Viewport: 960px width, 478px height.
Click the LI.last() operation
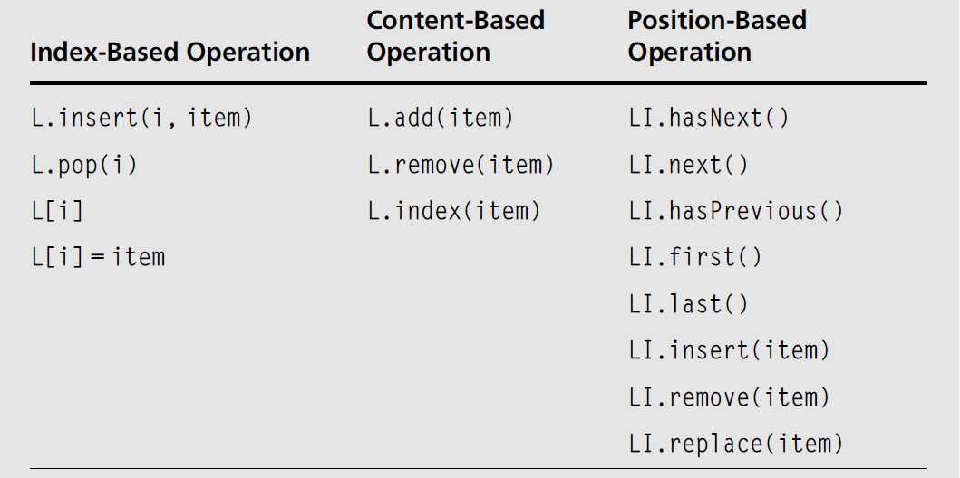tap(689, 304)
